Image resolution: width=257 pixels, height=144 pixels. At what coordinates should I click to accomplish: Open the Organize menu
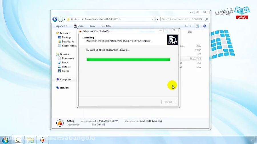pos(61,26)
